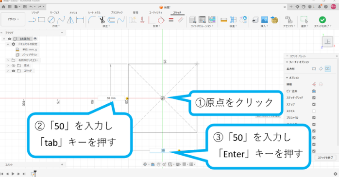Toggle the Profile checkbox in sketch palette
339x177 pixels.
(314, 118)
